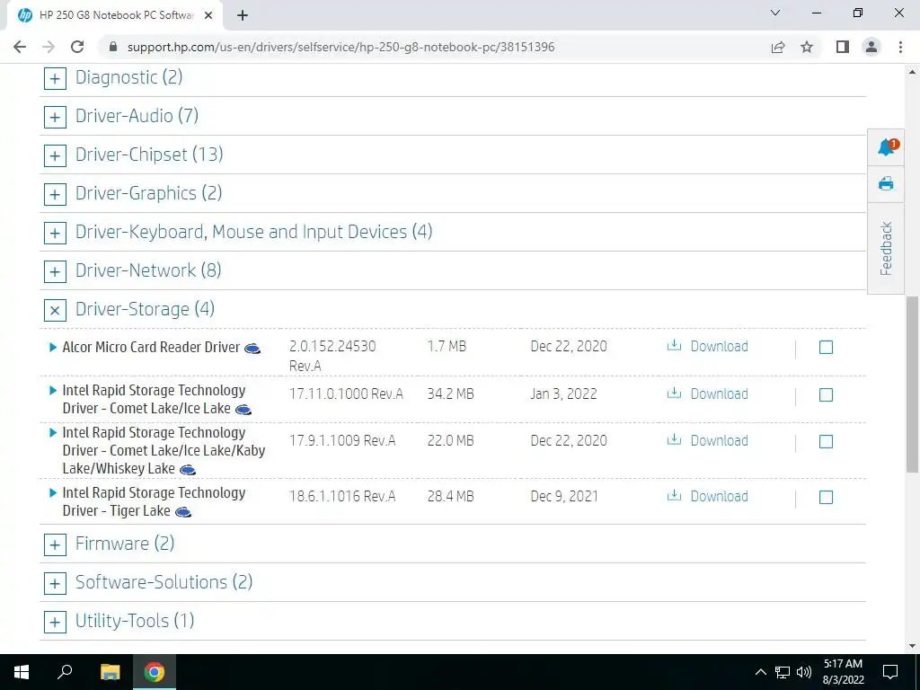This screenshot has width=920, height=690.
Task: Download the 22.0 MB storage driver
Action: coord(720,440)
